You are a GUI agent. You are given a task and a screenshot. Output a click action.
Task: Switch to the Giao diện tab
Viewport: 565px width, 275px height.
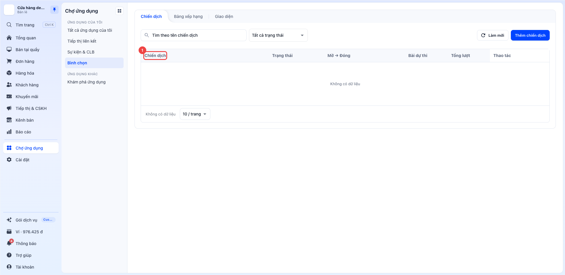point(224,16)
